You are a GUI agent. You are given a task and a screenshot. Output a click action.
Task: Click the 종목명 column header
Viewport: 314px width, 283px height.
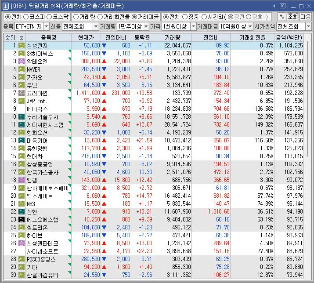tap(48, 37)
